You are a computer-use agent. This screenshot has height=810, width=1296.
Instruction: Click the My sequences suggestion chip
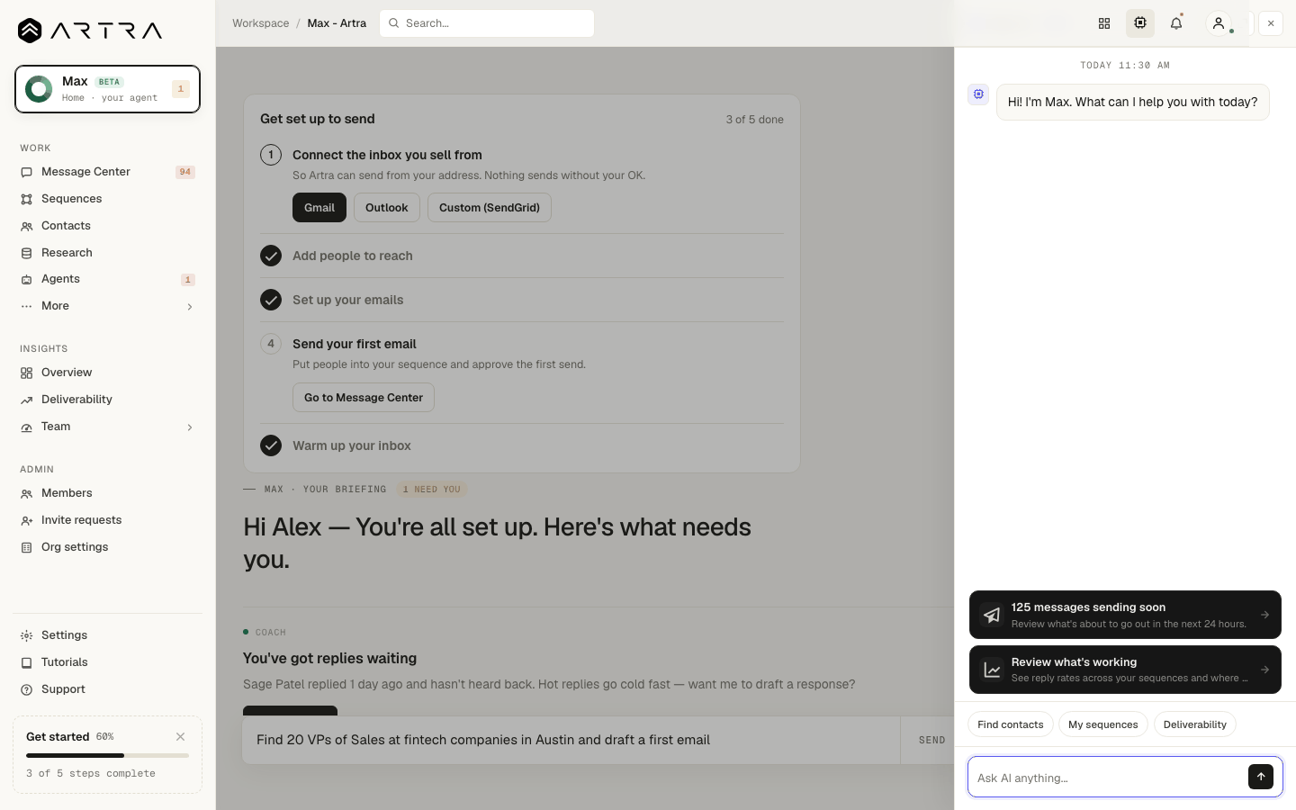1103,724
